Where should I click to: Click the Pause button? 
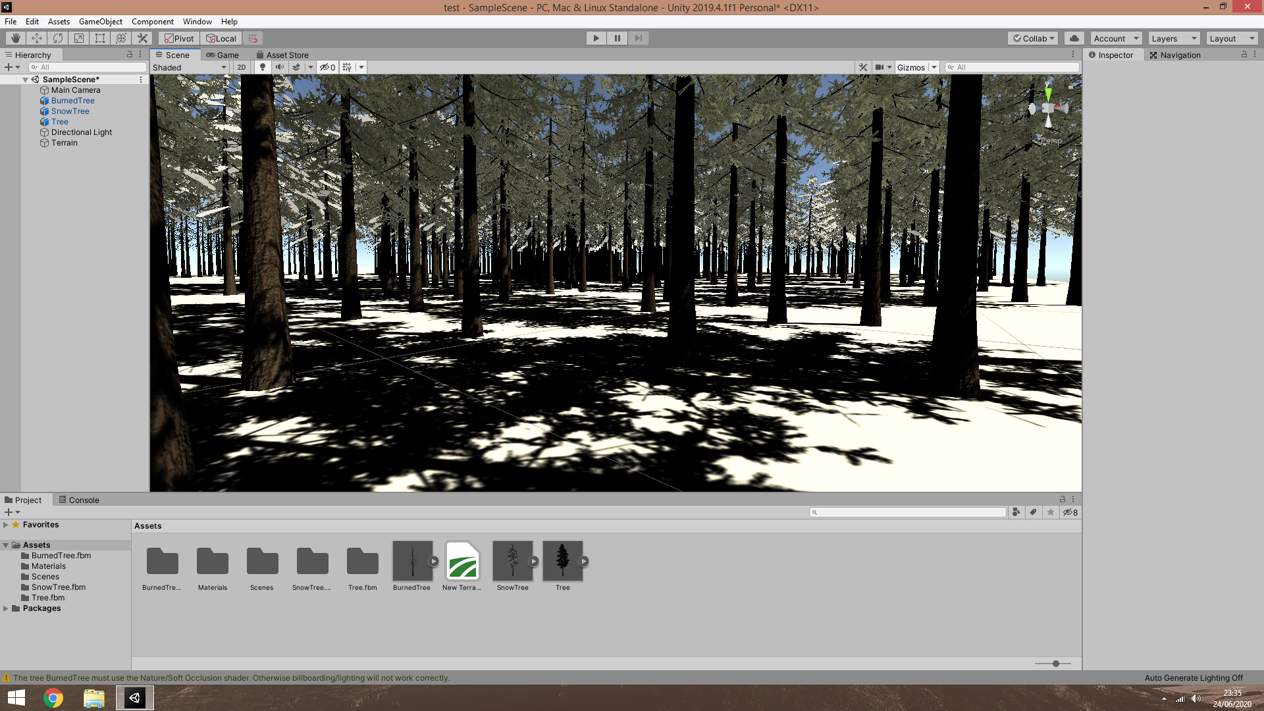tap(618, 38)
